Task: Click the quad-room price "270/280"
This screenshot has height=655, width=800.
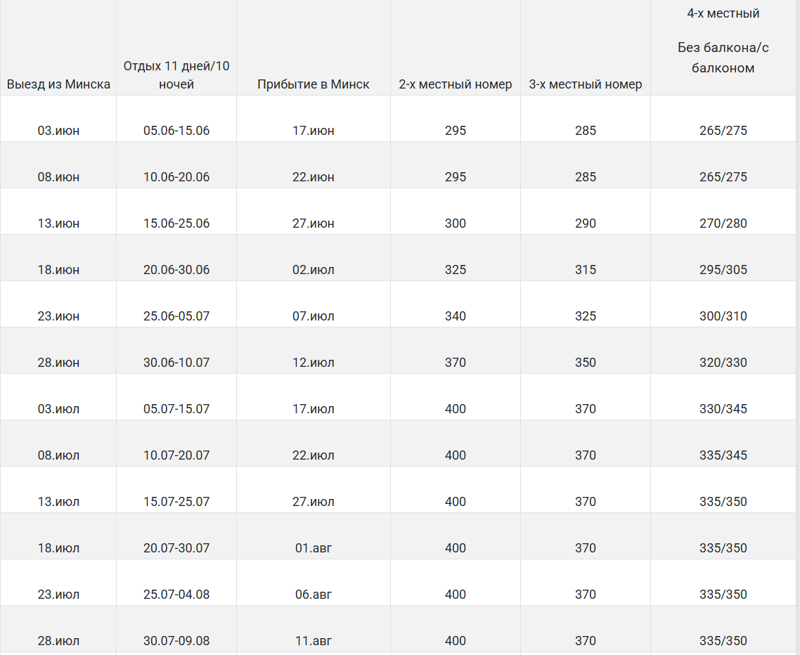Action: [x=723, y=223]
